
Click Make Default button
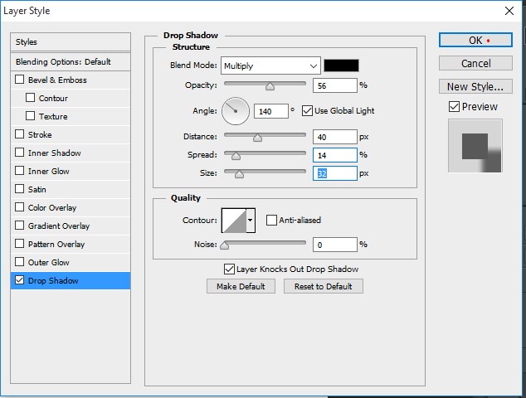pyautogui.click(x=241, y=286)
